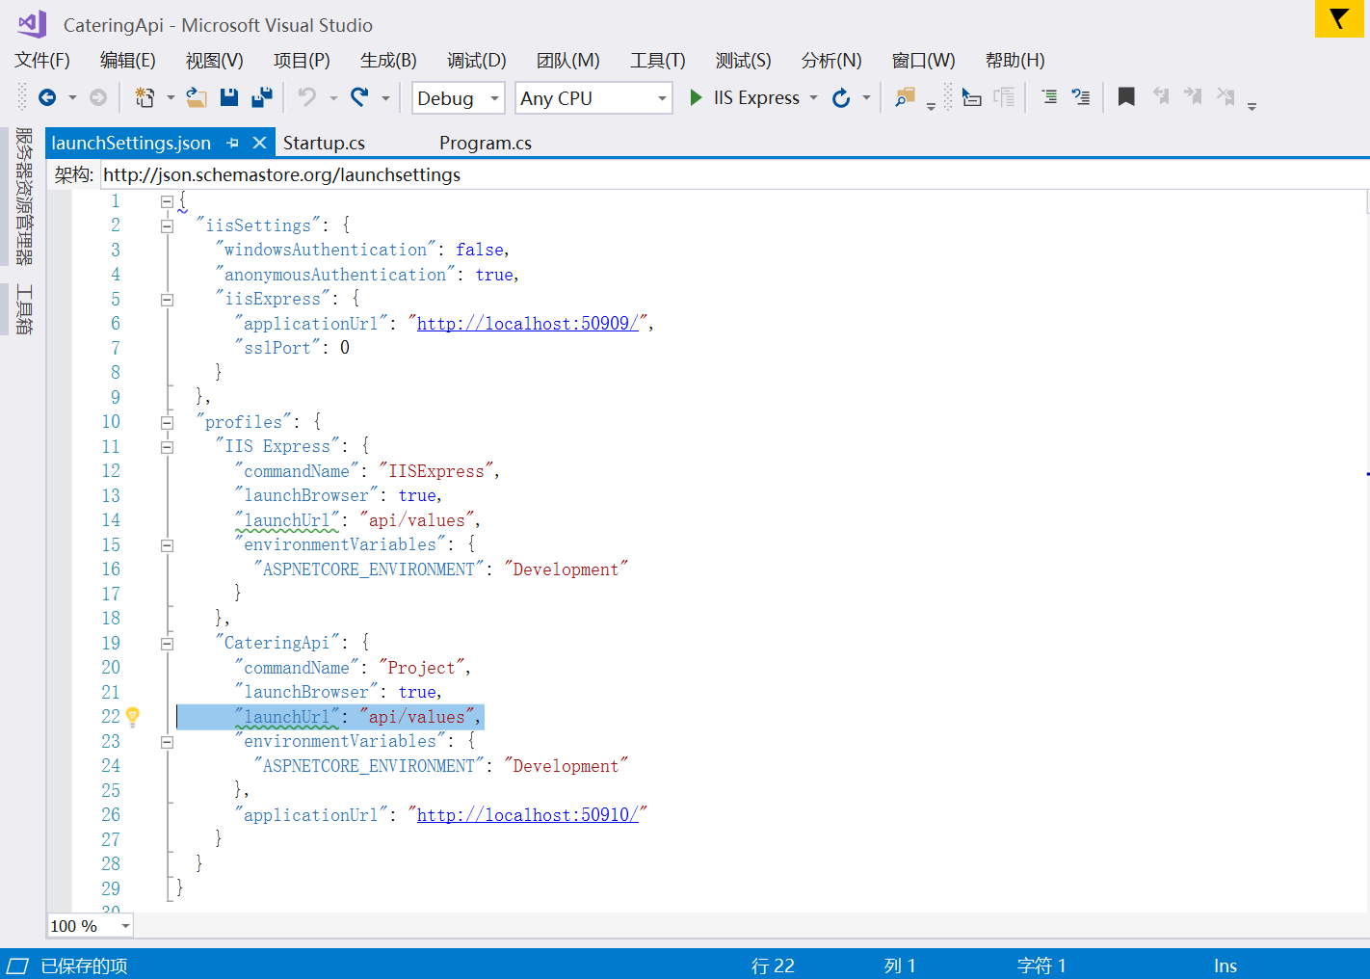1370x979 pixels.
Task: Toggle bookmark with the bookmark icon
Action: pos(1126,96)
